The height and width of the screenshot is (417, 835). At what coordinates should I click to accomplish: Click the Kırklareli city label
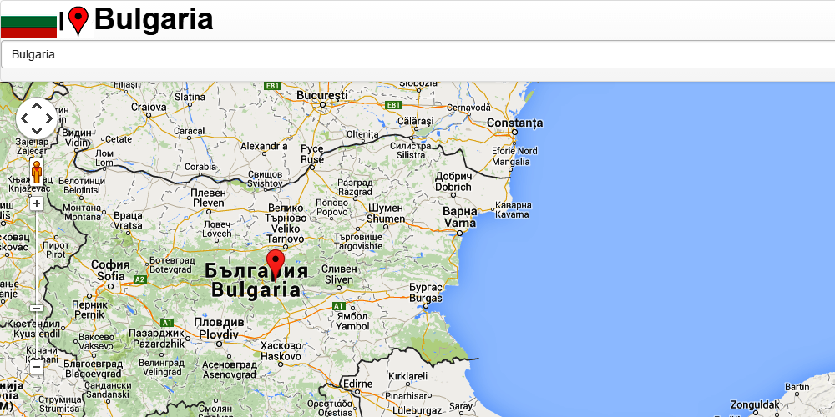tap(408, 376)
